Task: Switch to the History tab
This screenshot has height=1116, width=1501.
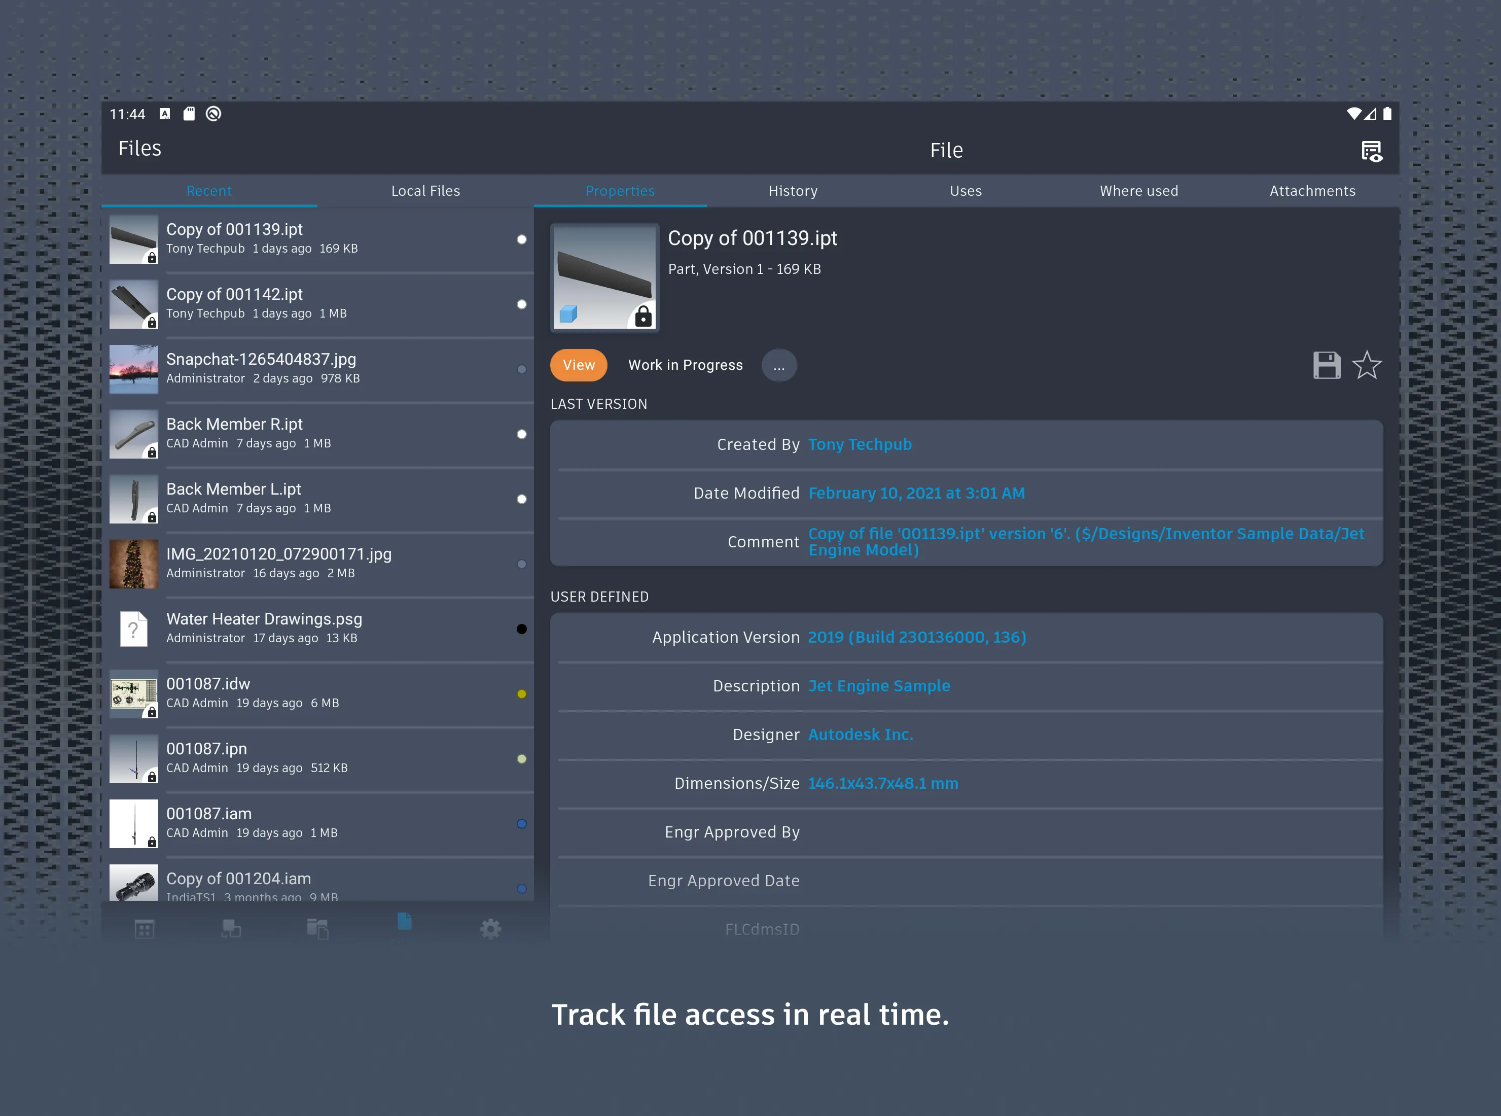Action: (793, 191)
